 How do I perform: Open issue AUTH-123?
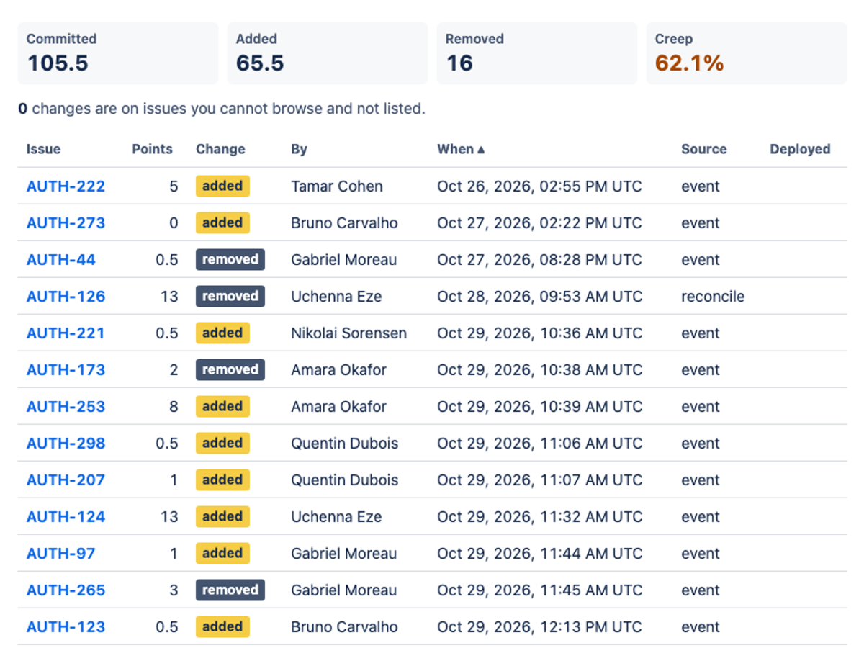pyautogui.click(x=66, y=627)
